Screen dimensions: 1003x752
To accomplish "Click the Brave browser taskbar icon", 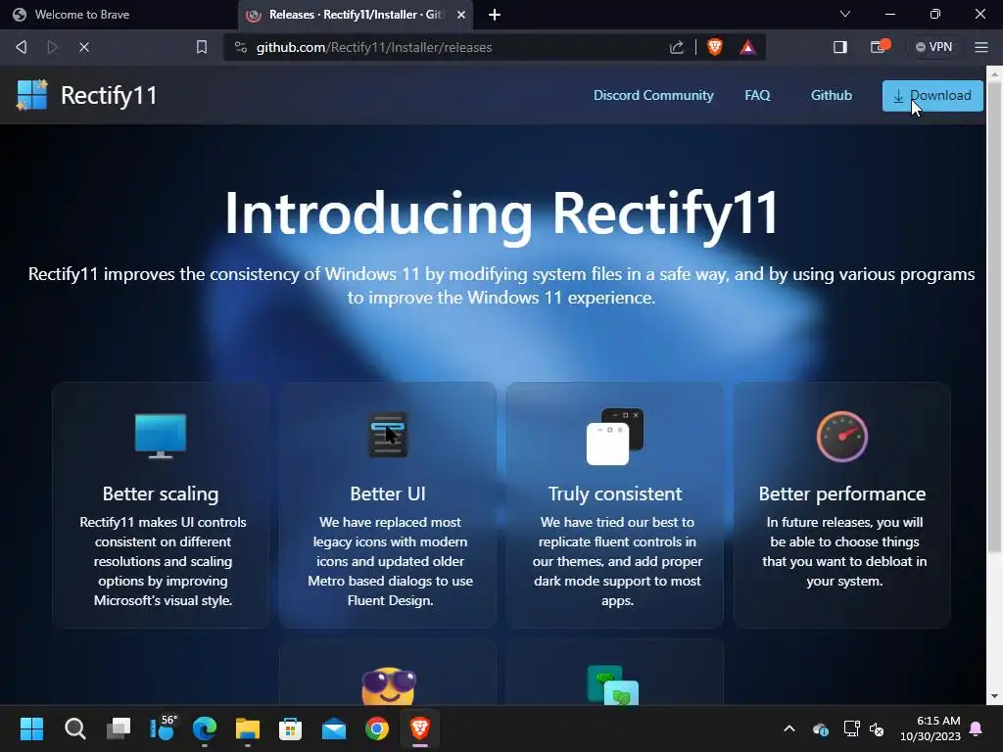I will tap(419, 728).
